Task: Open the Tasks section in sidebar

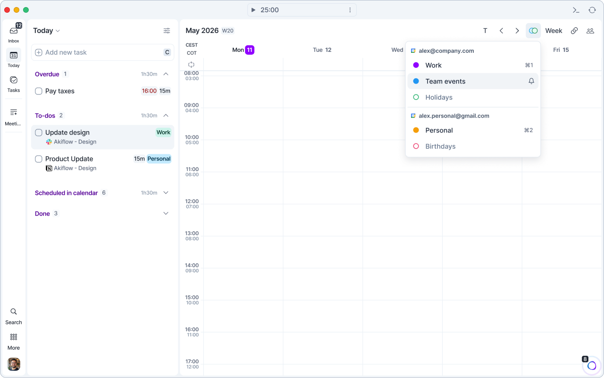Action: click(x=14, y=84)
